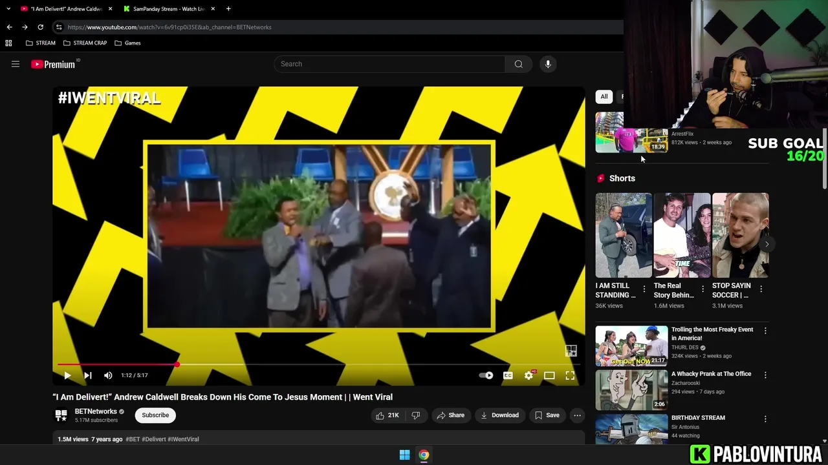Viewport: 828px width, 465px height.
Task: Open the #BET hashtag link
Action: 133,439
